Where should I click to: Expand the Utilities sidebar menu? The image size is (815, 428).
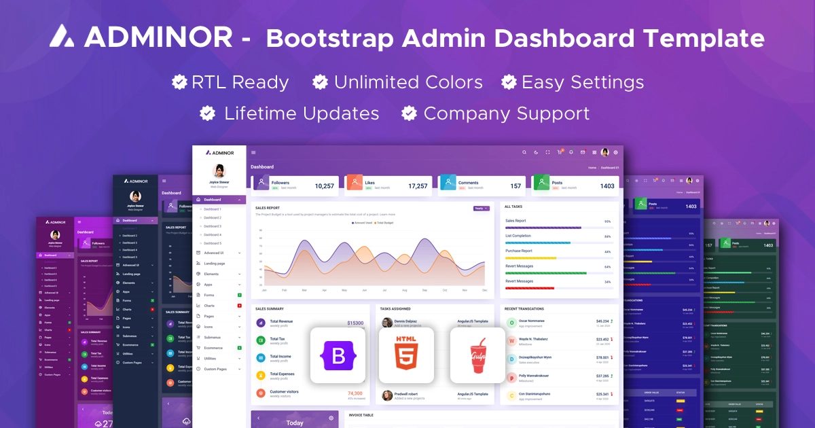pyautogui.click(x=219, y=358)
